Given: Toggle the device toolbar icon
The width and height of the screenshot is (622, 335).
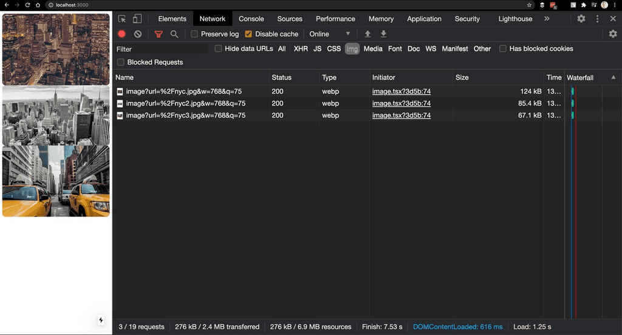Looking at the screenshot, I should (x=137, y=19).
